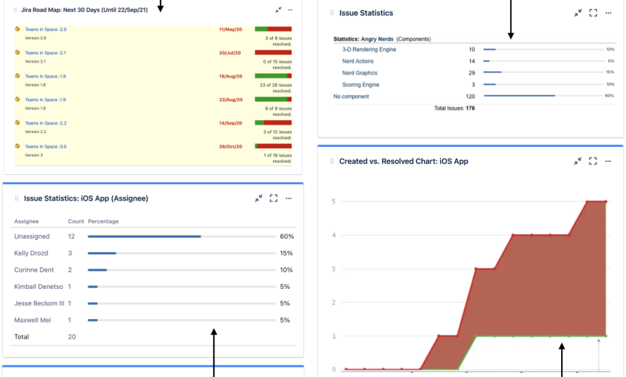Maximize the Created vs. Resolved Chart gadget

click(x=593, y=161)
